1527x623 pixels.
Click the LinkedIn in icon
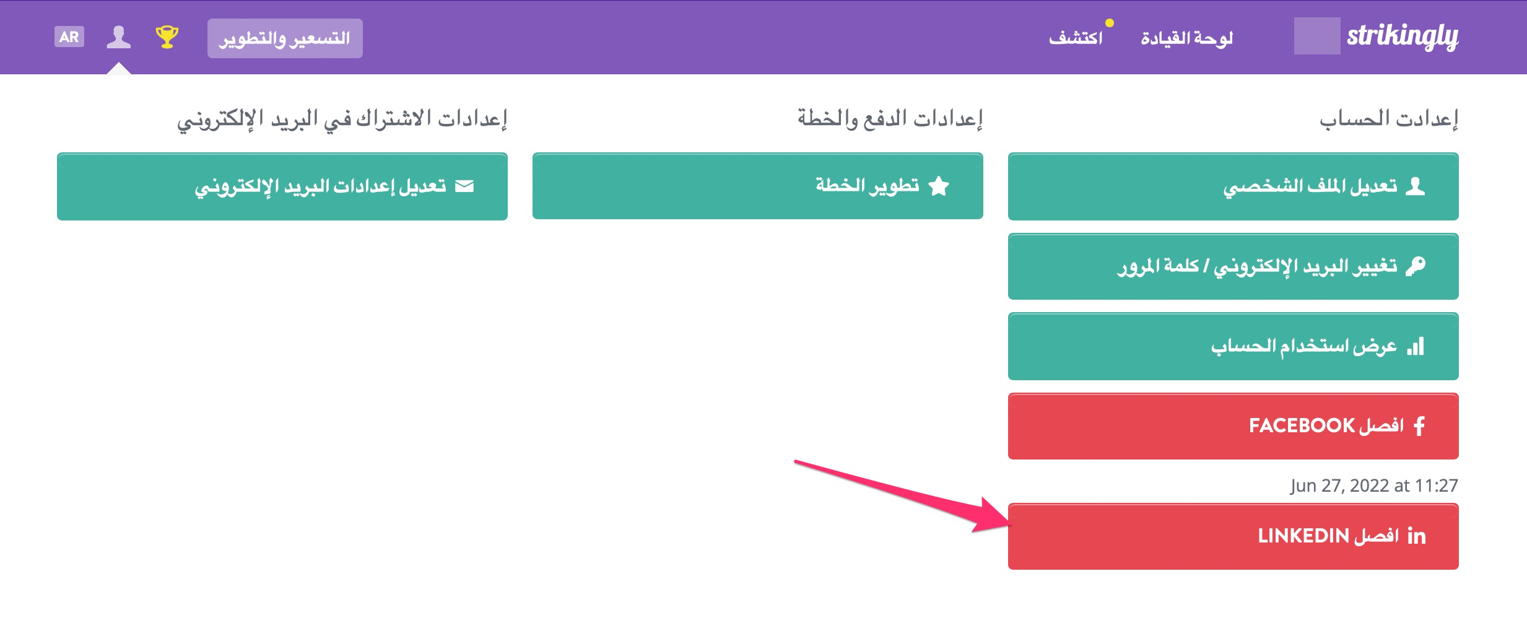[x=1416, y=536]
